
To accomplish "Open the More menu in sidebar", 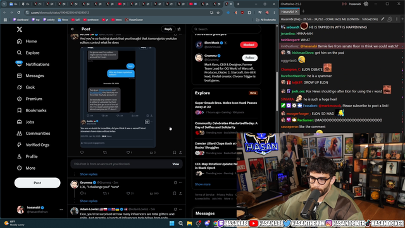I will tap(26, 168).
